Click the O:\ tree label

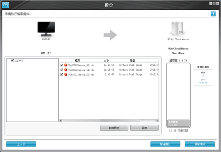tap(21, 61)
